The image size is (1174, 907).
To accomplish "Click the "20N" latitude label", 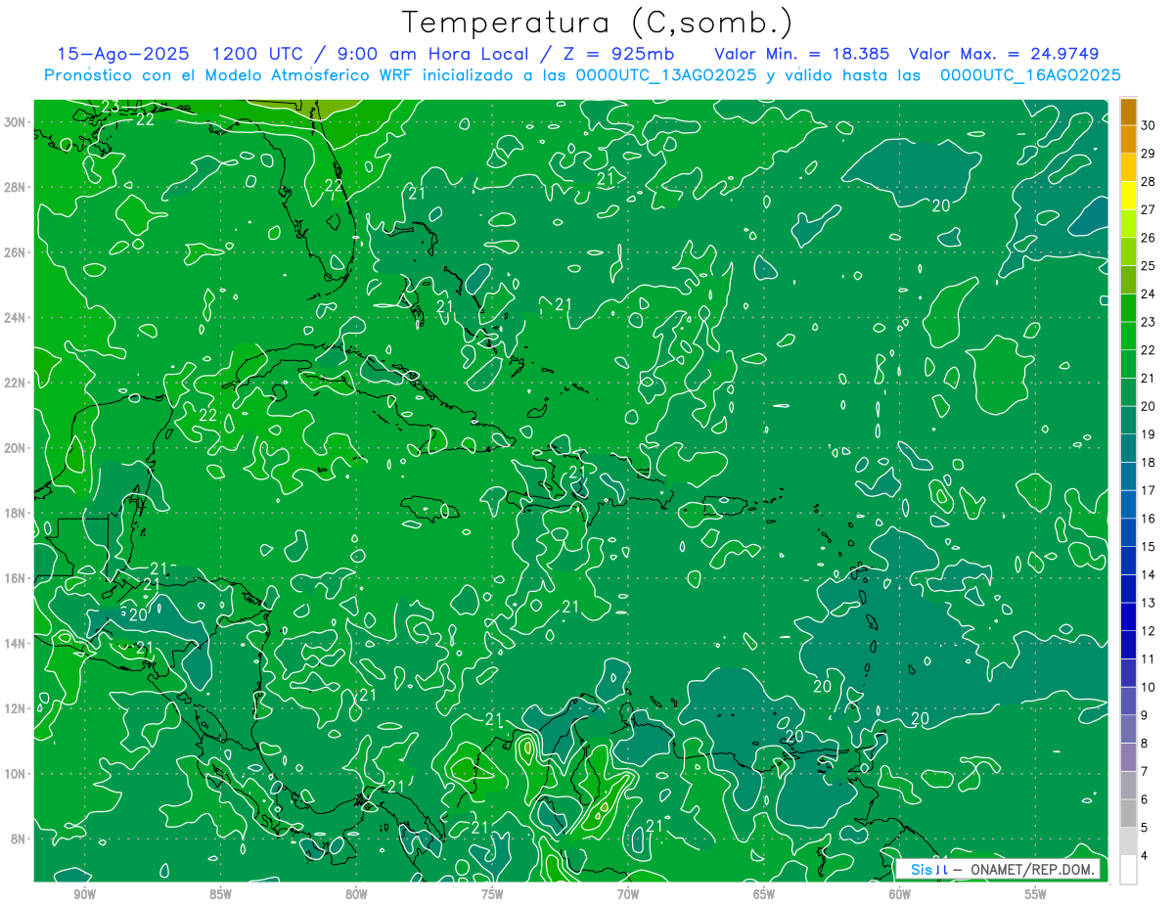I will (14, 448).
